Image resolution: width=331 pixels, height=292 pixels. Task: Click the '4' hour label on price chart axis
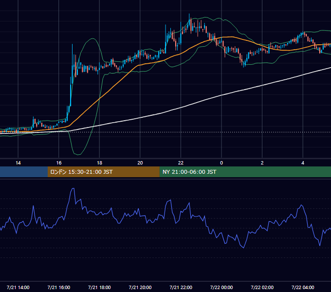(x=303, y=163)
